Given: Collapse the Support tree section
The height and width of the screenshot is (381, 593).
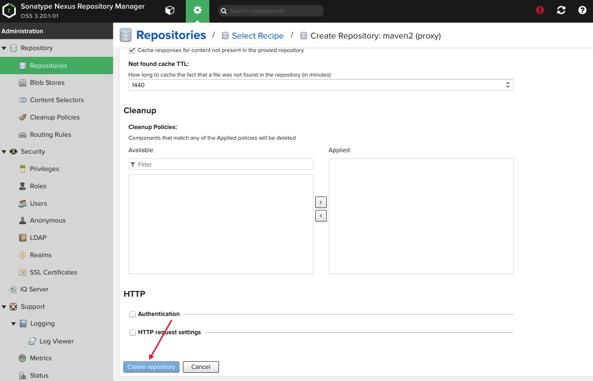Looking at the screenshot, I should [4, 307].
